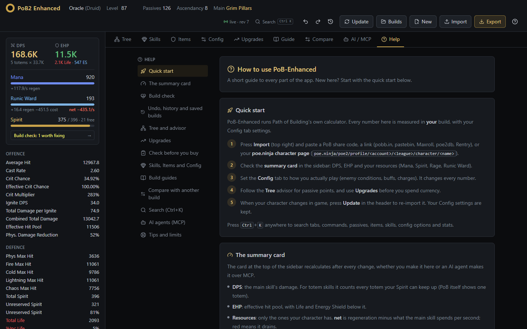Viewport: 527px width, 329px height.
Task: Jump to Tips and limits section
Action: [173, 235]
